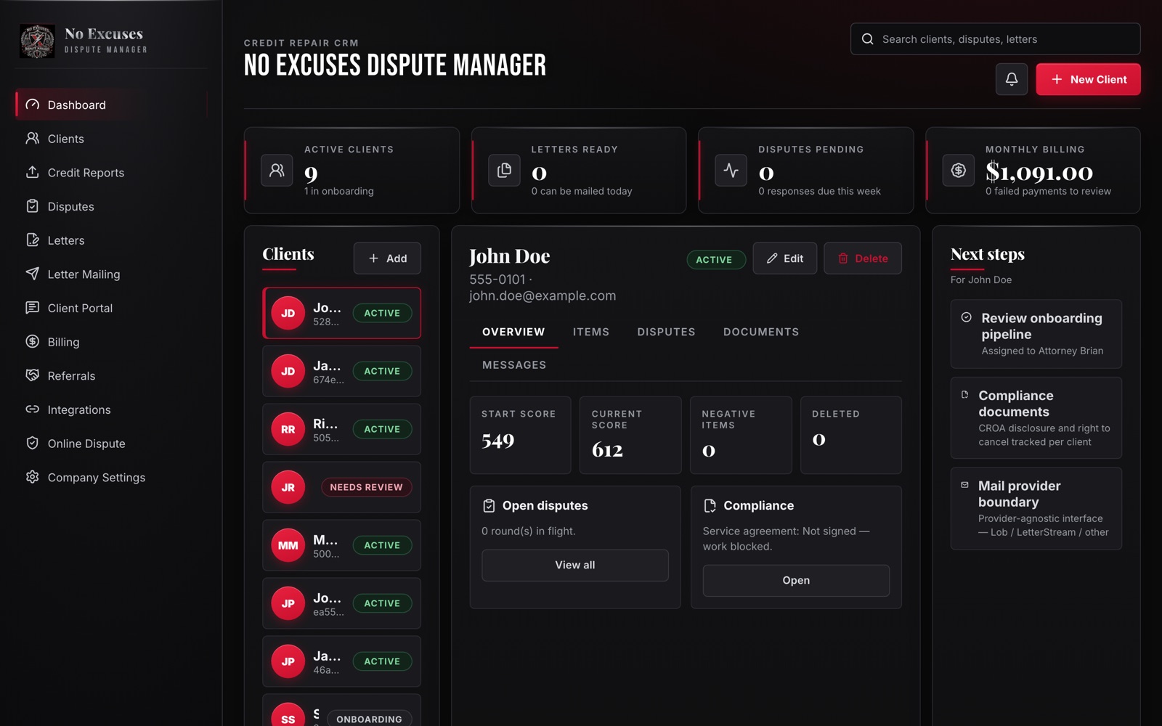Switch to the Items tab
Screen dimensions: 1162x726
[x=590, y=332]
